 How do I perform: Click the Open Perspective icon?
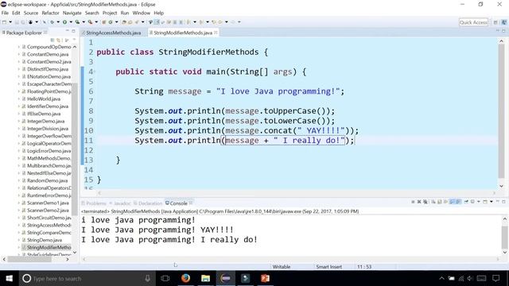[x=495, y=22]
